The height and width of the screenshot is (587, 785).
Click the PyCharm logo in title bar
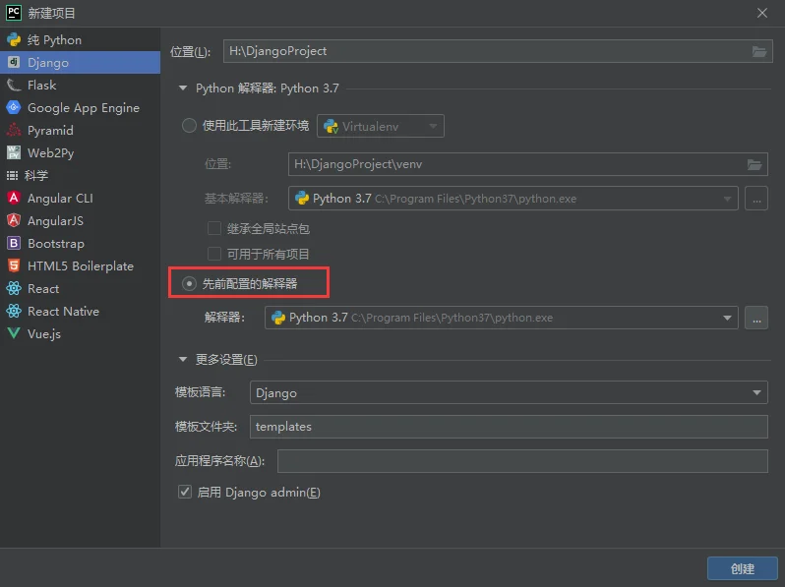[x=14, y=13]
